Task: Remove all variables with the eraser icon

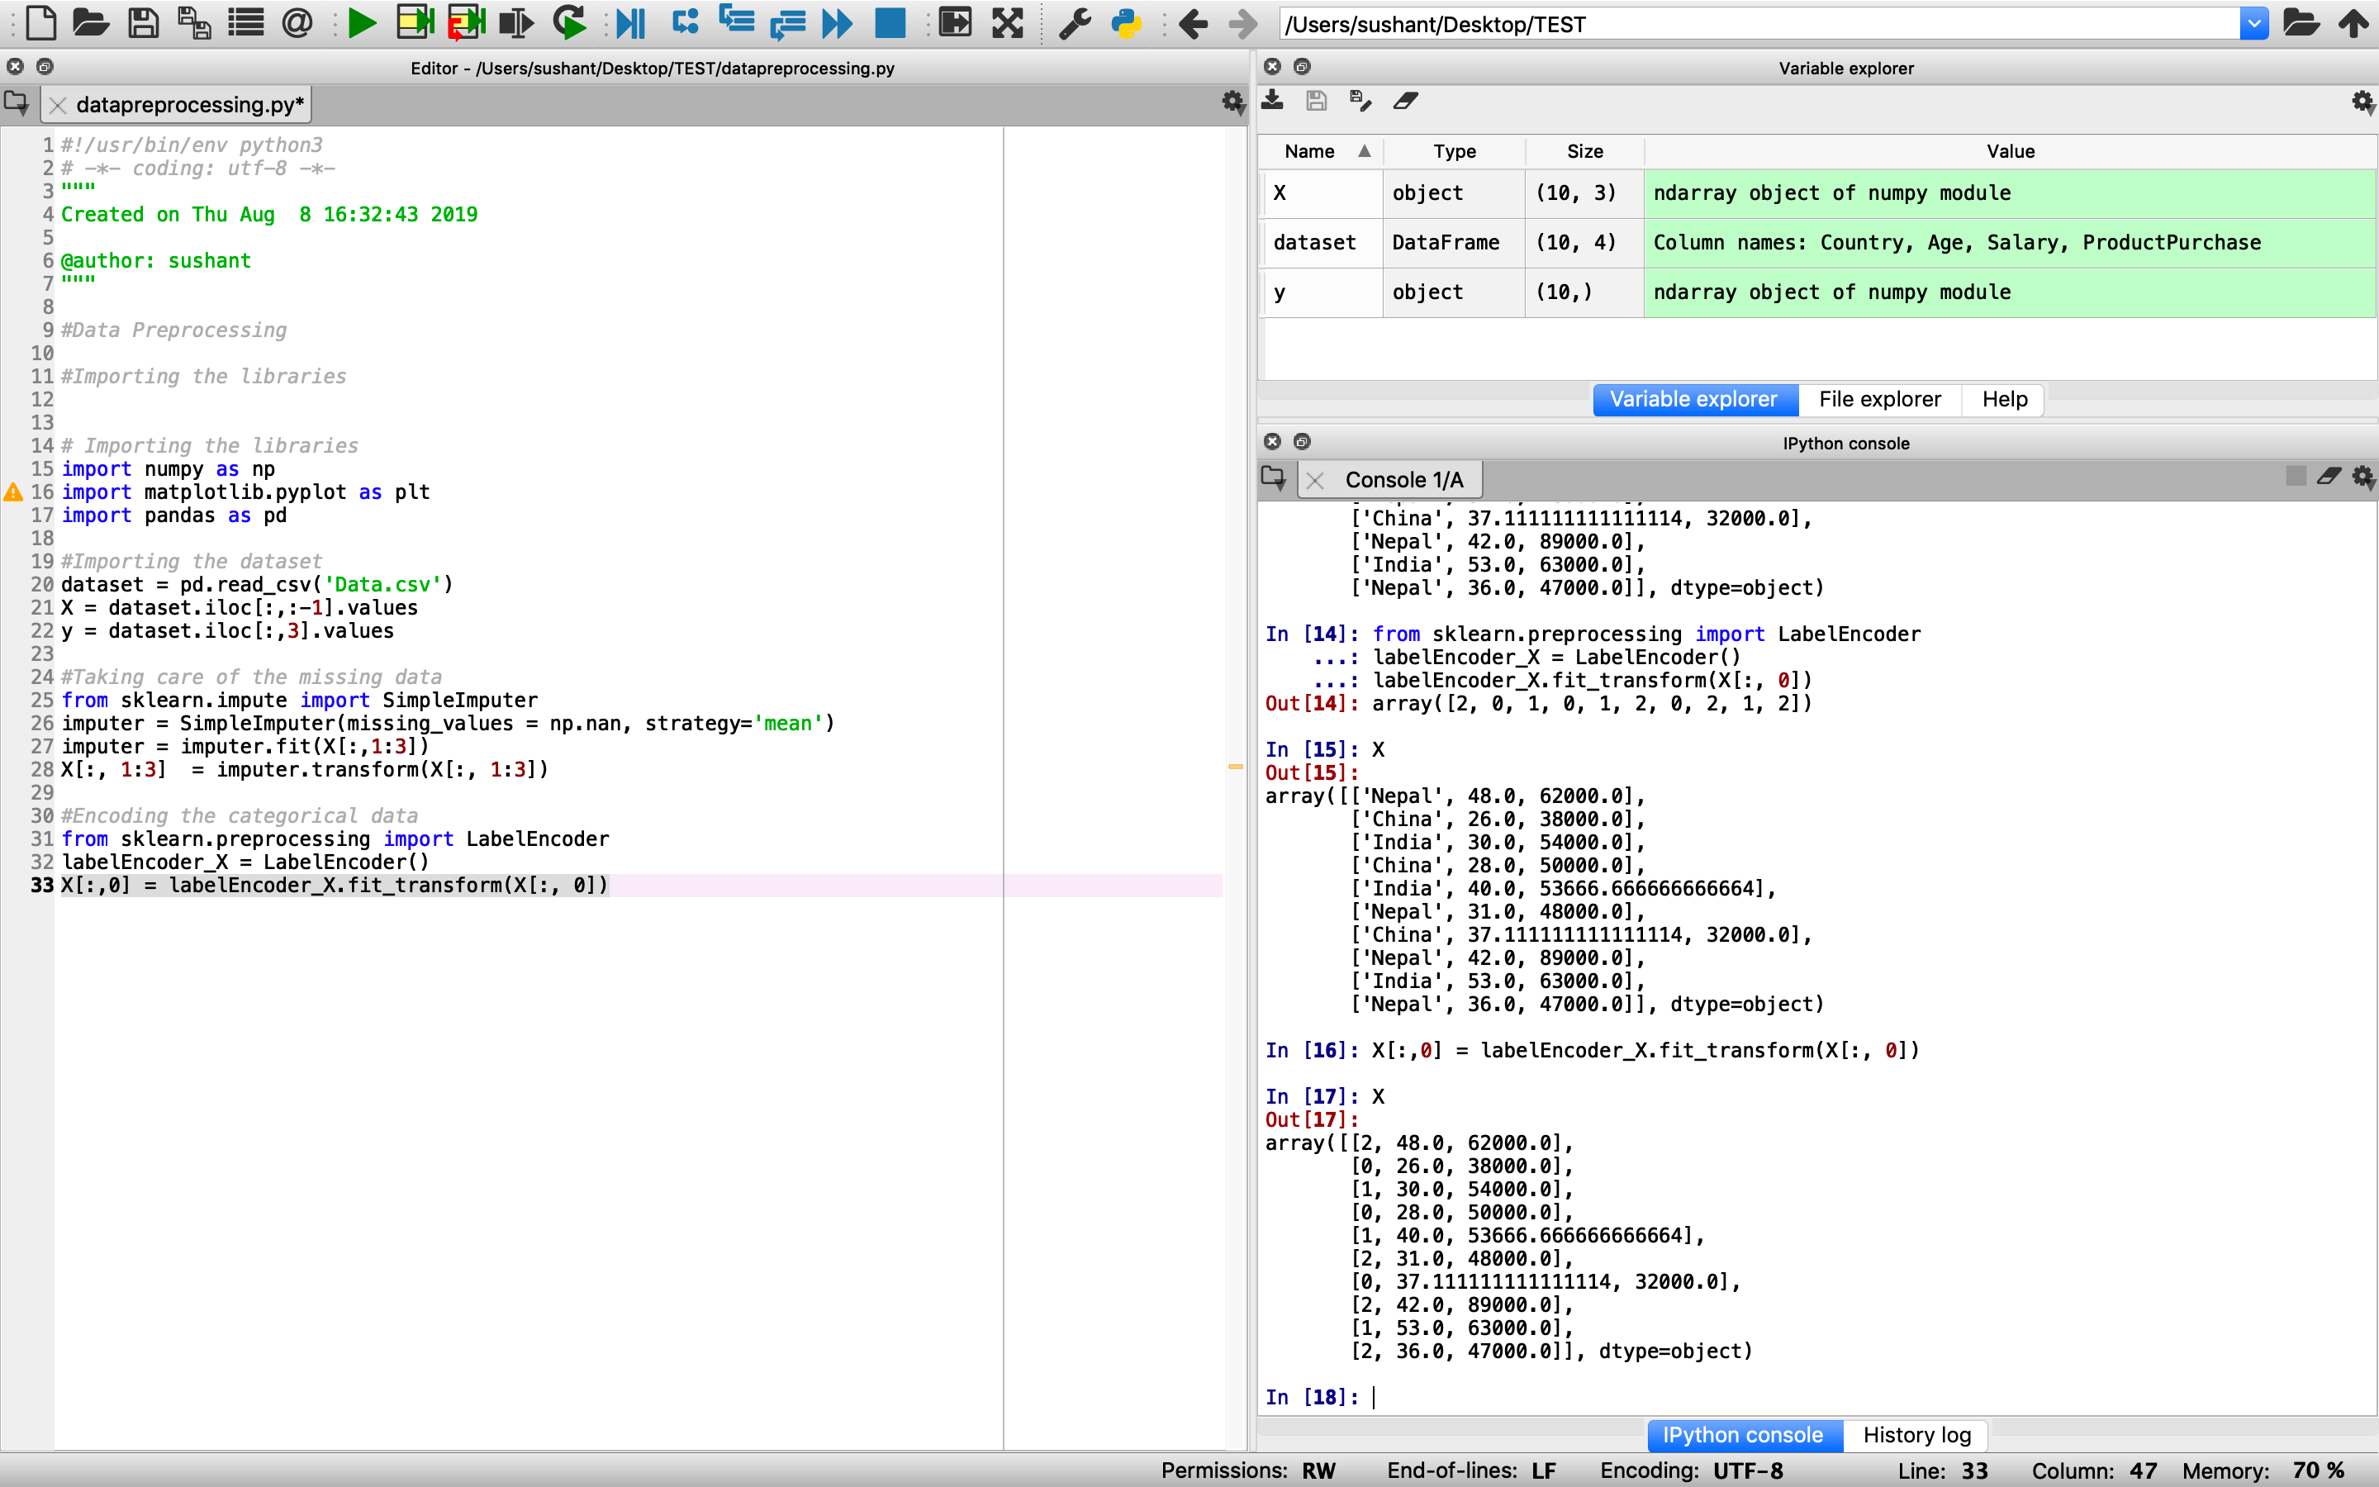Action: 1405,102
